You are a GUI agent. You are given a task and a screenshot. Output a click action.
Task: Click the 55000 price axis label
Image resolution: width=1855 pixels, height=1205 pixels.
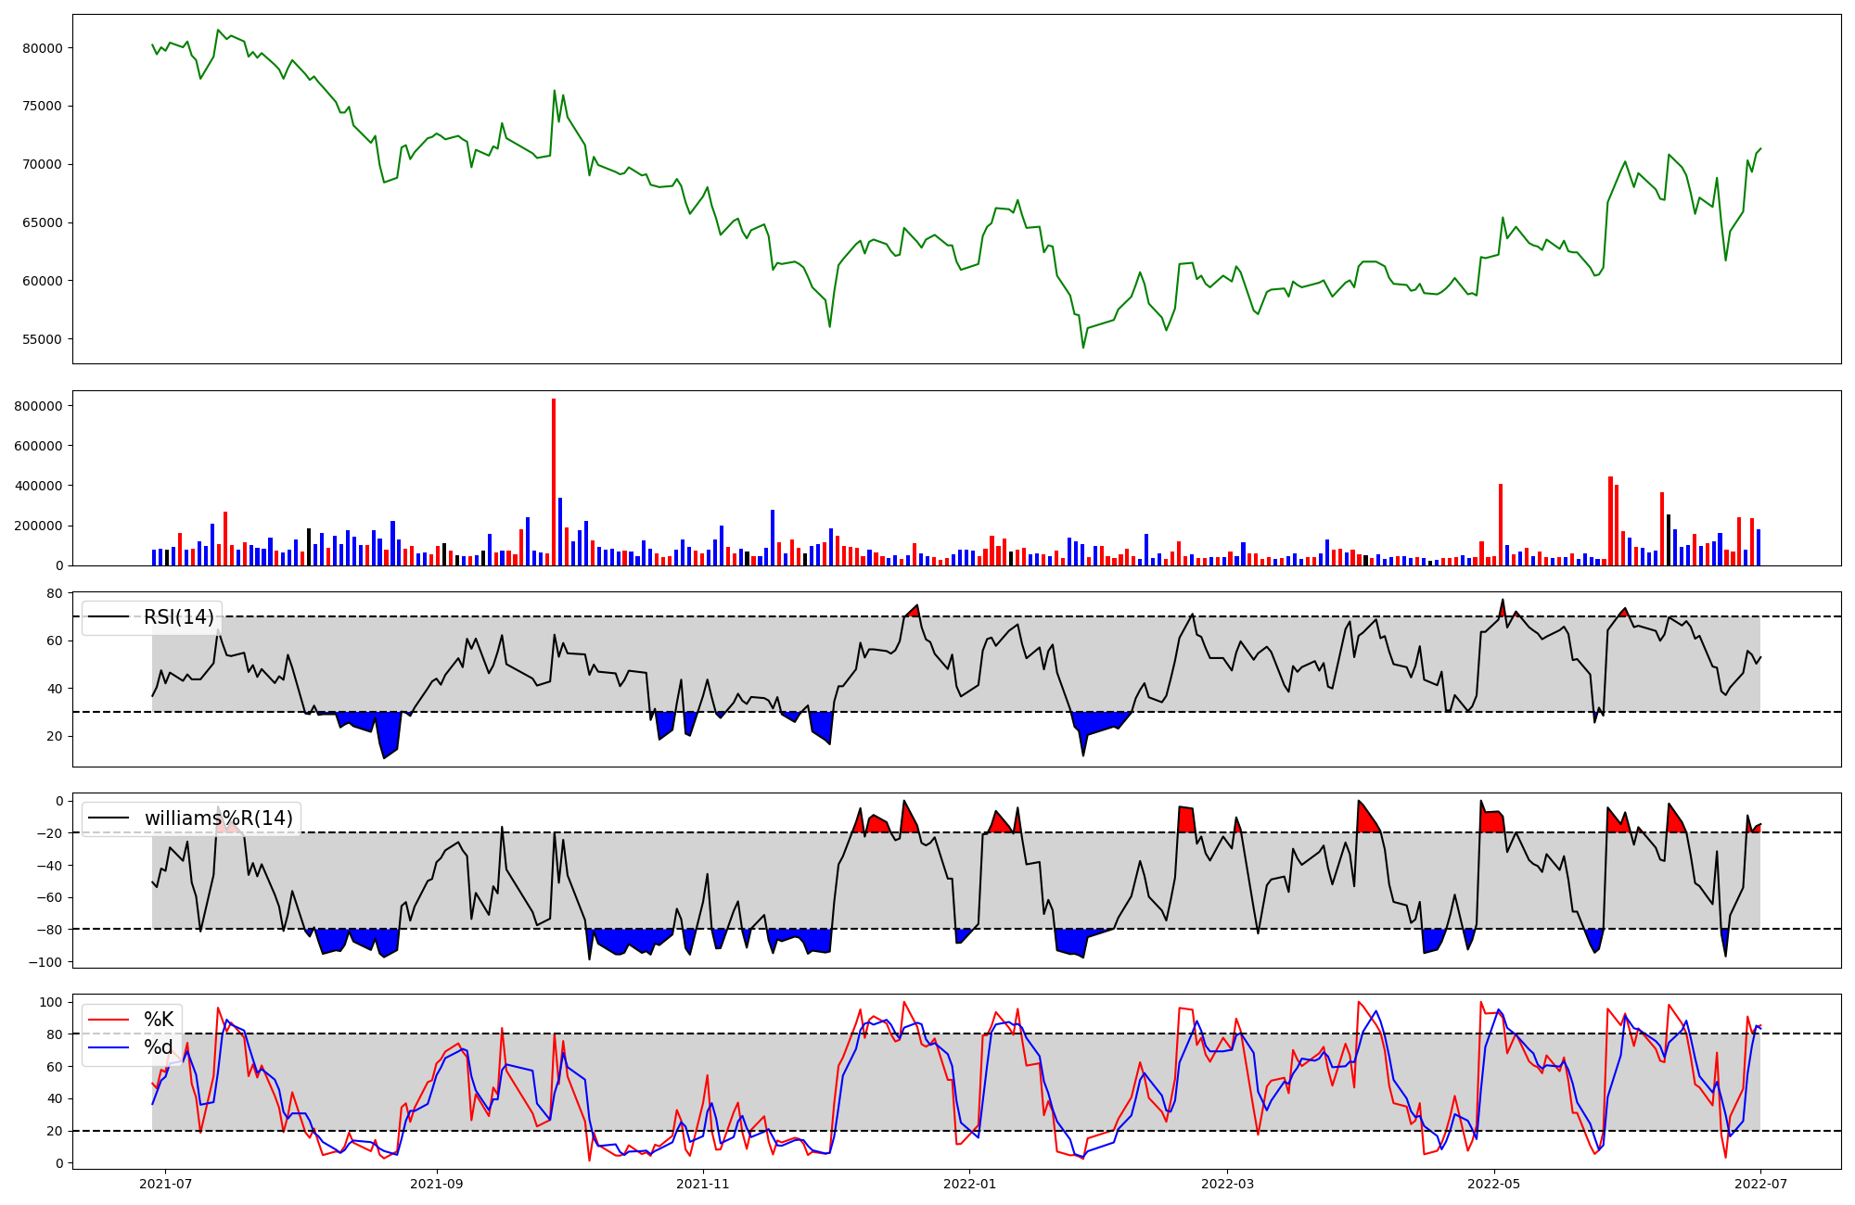(43, 339)
